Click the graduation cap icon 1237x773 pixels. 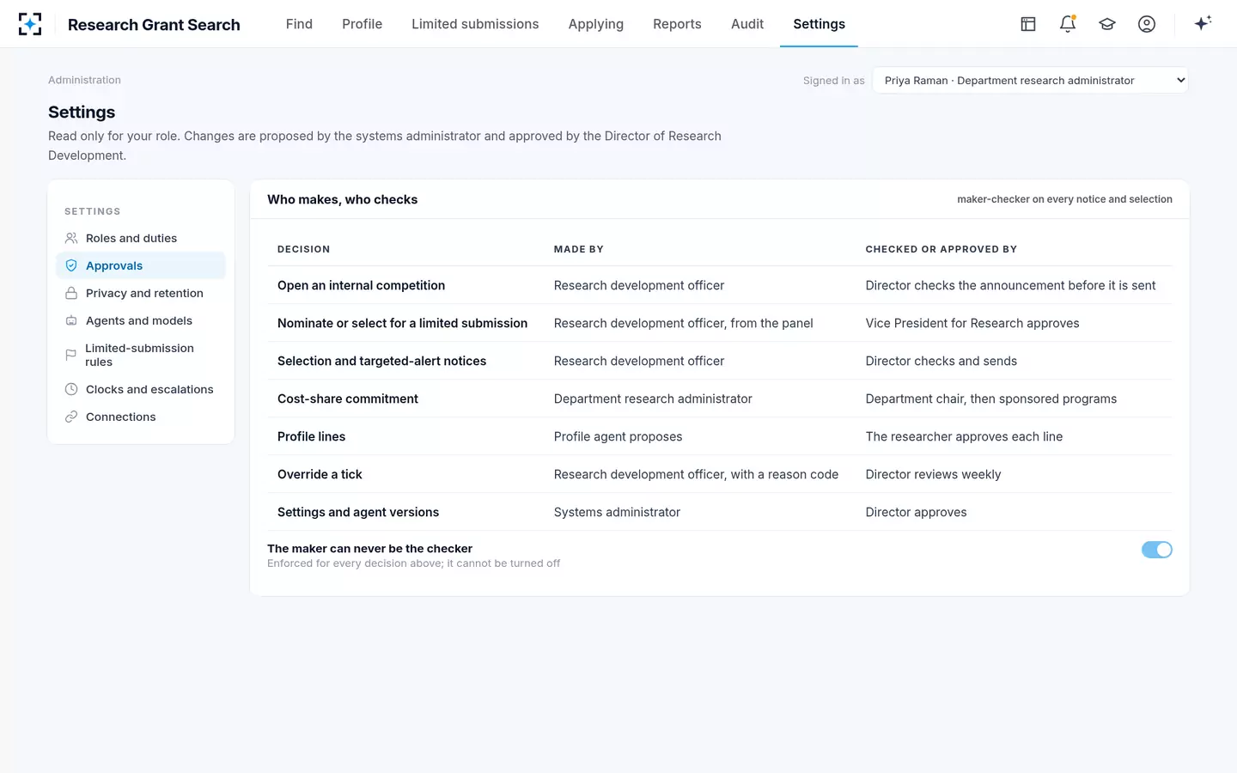(x=1107, y=24)
